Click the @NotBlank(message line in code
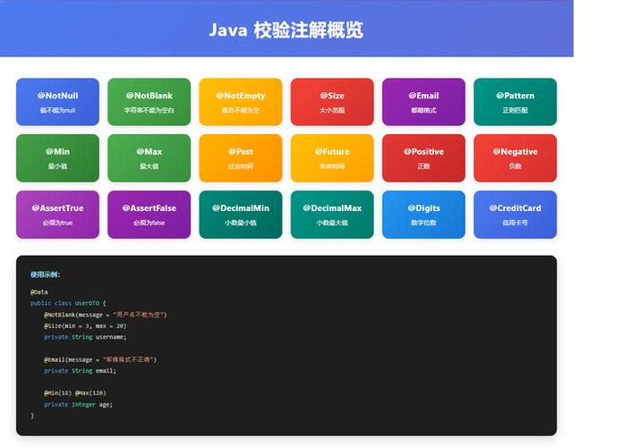The height and width of the screenshot is (447, 639). click(x=106, y=315)
